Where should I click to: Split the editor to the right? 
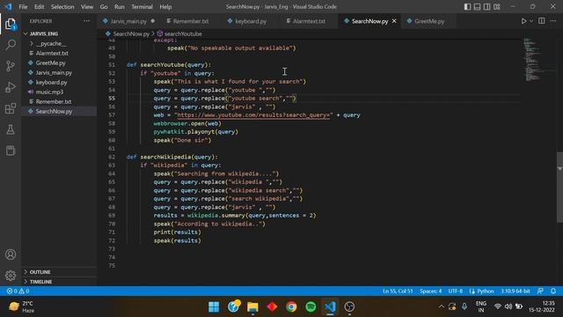(x=542, y=21)
